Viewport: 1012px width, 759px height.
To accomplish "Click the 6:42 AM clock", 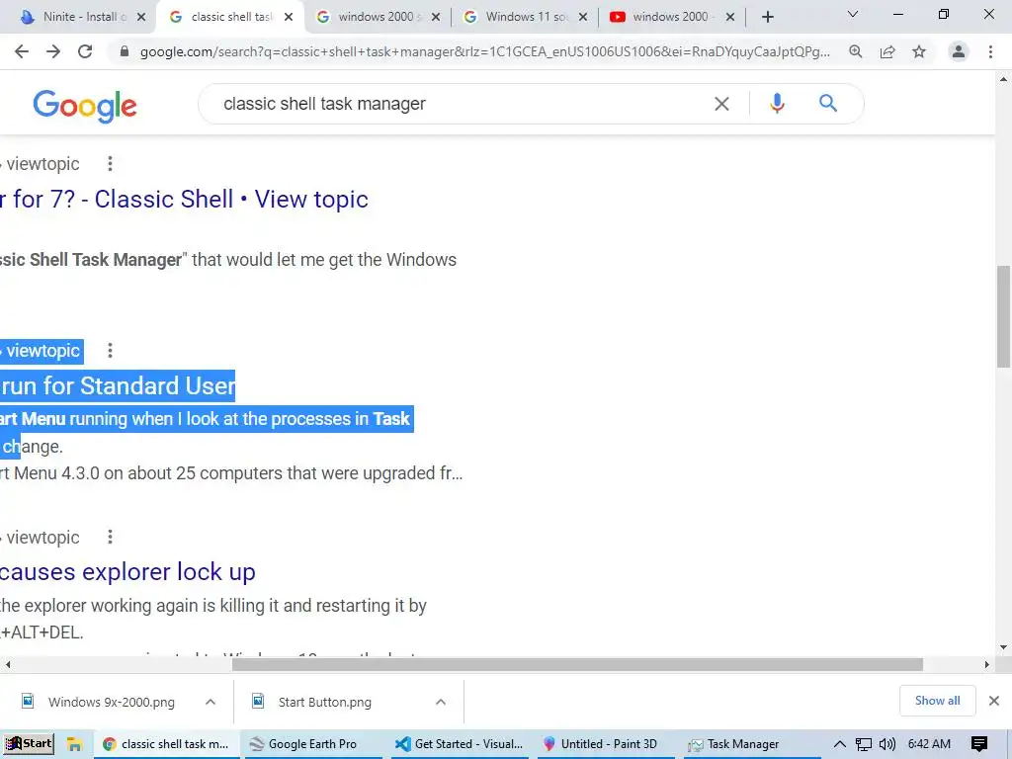I will [x=929, y=744].
